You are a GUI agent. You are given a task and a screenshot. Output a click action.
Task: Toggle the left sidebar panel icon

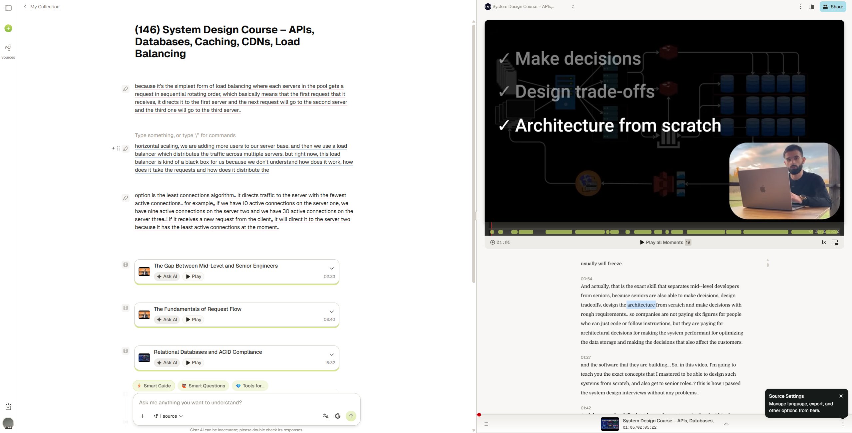click(9, 8)
